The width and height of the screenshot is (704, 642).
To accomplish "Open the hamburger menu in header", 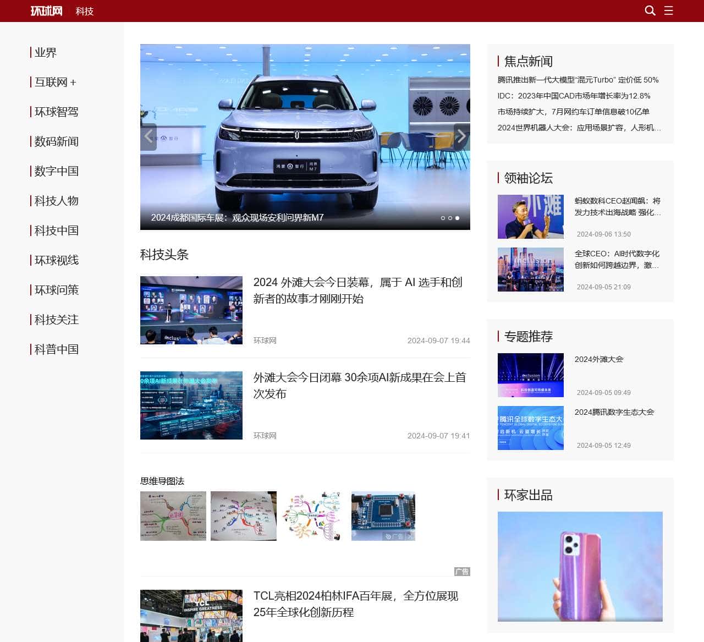I will tap(668, 10).
